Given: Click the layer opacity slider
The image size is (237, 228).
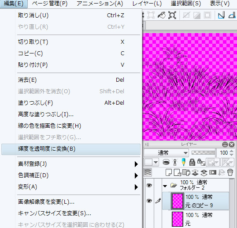Looking at the screenshot, I should (203, 152).
